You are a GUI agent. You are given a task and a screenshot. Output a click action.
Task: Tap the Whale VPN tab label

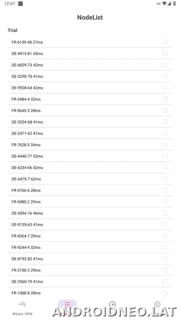pos(22,314)
